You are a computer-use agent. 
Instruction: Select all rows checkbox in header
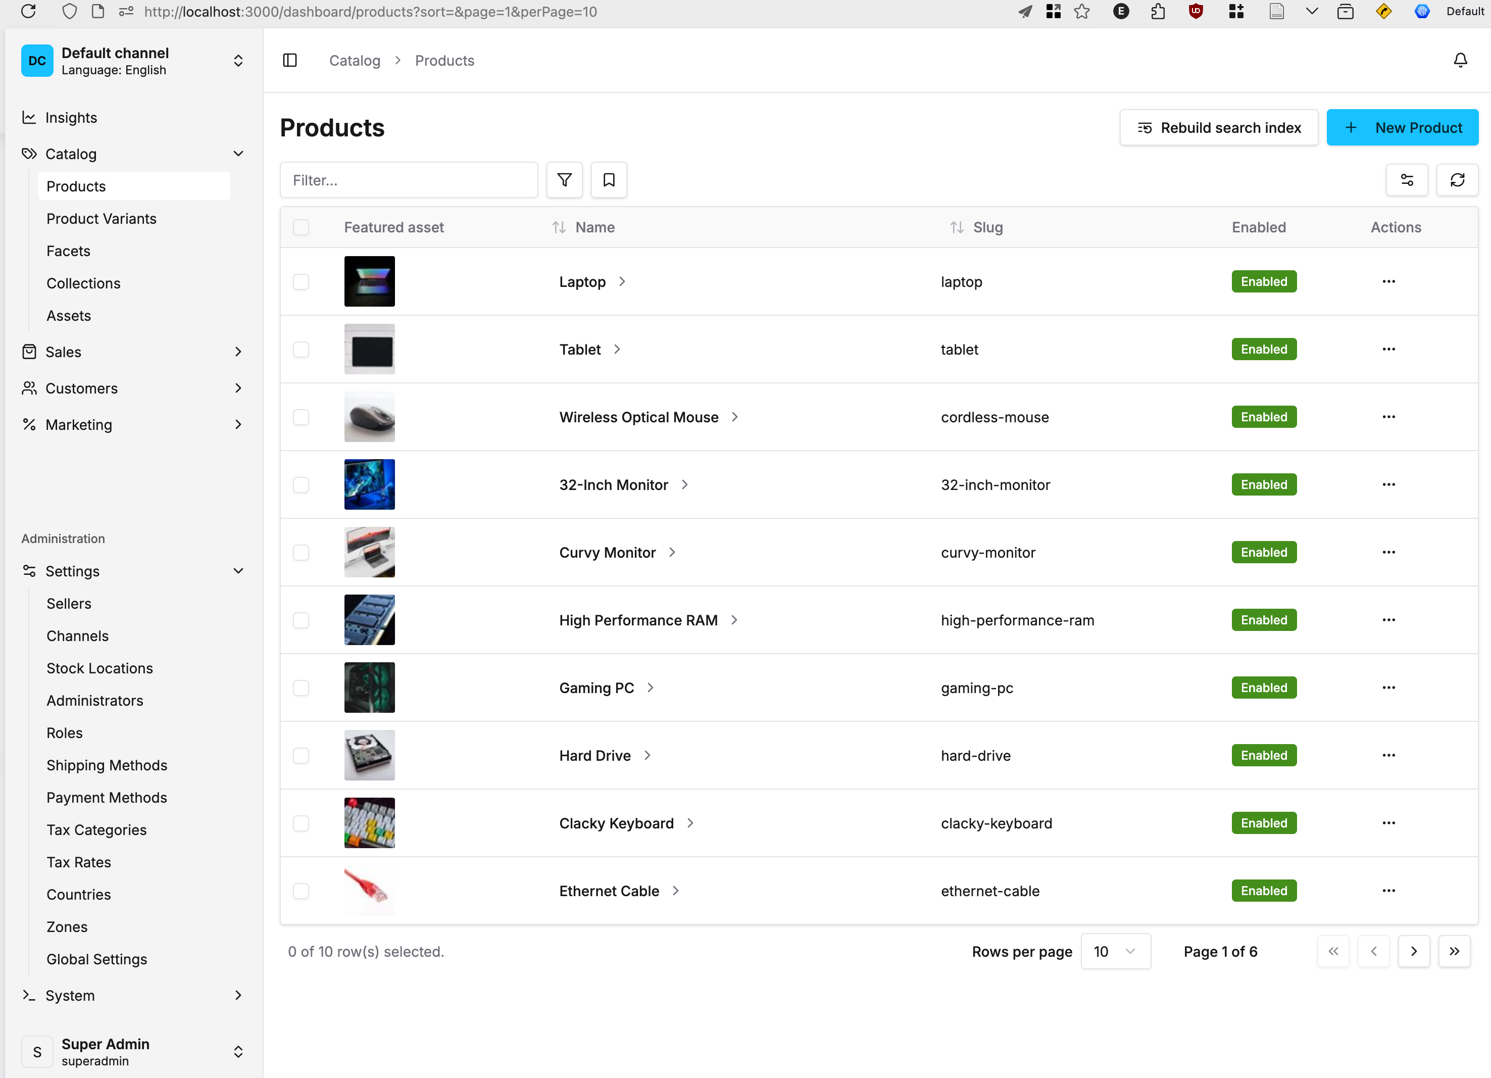coord(301,227)
